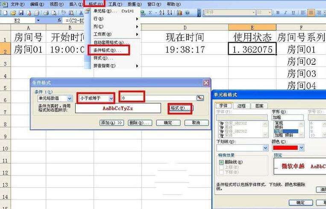Image resolution: width=326 pixels, height=209 pixels.
Task: Click the 格式 button in 条件格式 dialog
Action: tap(180, 108)
